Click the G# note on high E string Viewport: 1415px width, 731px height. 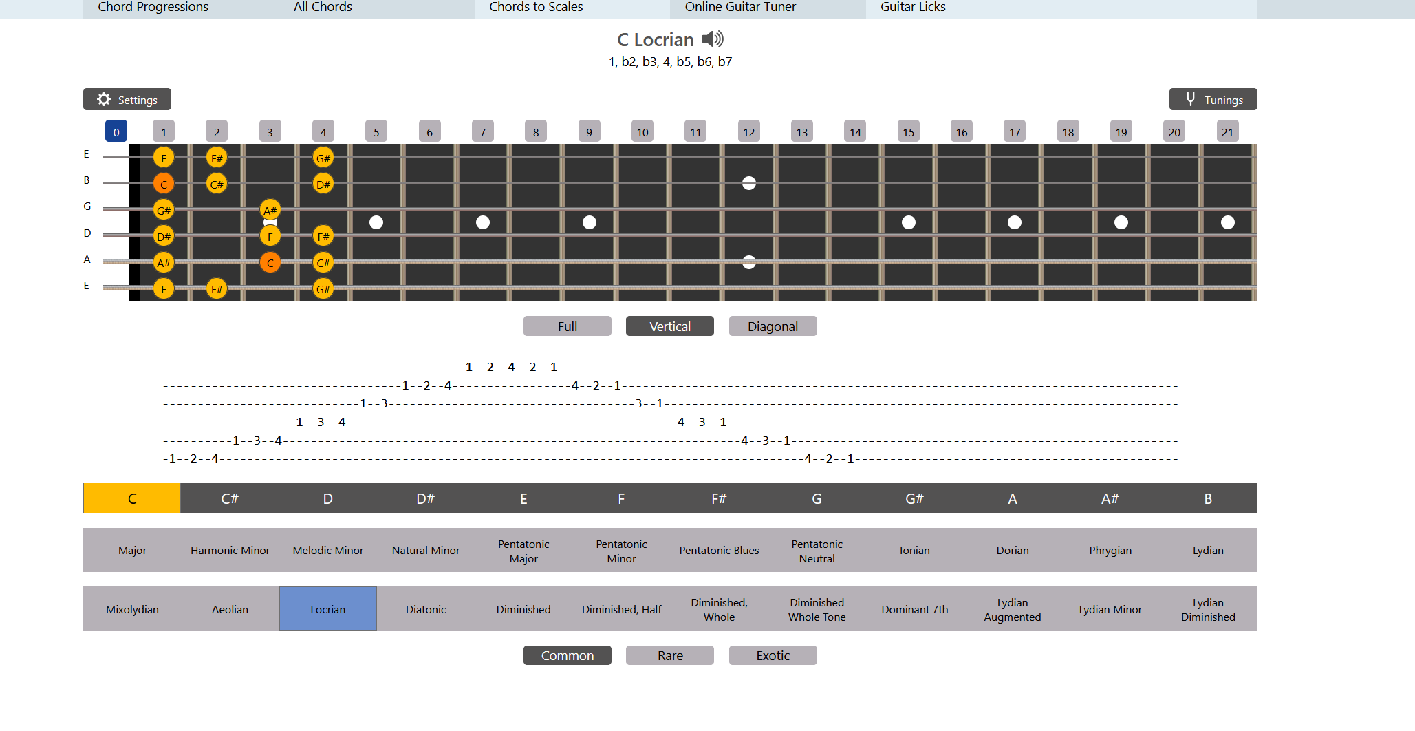pyautogui.click(x=323, y=158)
